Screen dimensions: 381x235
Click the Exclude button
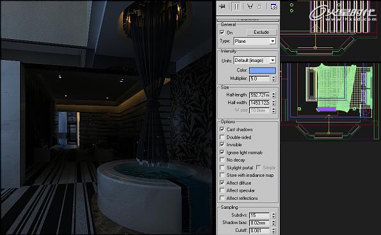coord(261,32)
